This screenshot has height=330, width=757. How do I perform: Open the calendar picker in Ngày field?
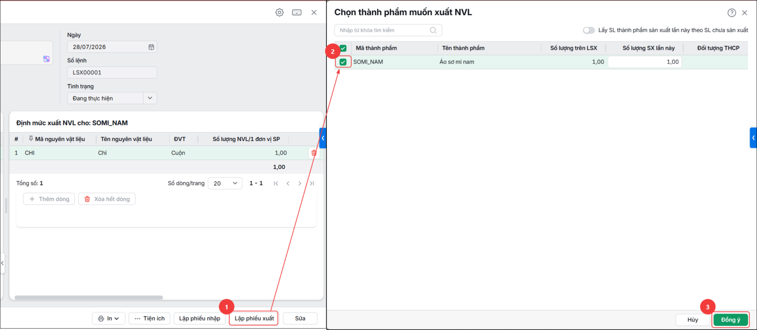click(x=151, y=47)
